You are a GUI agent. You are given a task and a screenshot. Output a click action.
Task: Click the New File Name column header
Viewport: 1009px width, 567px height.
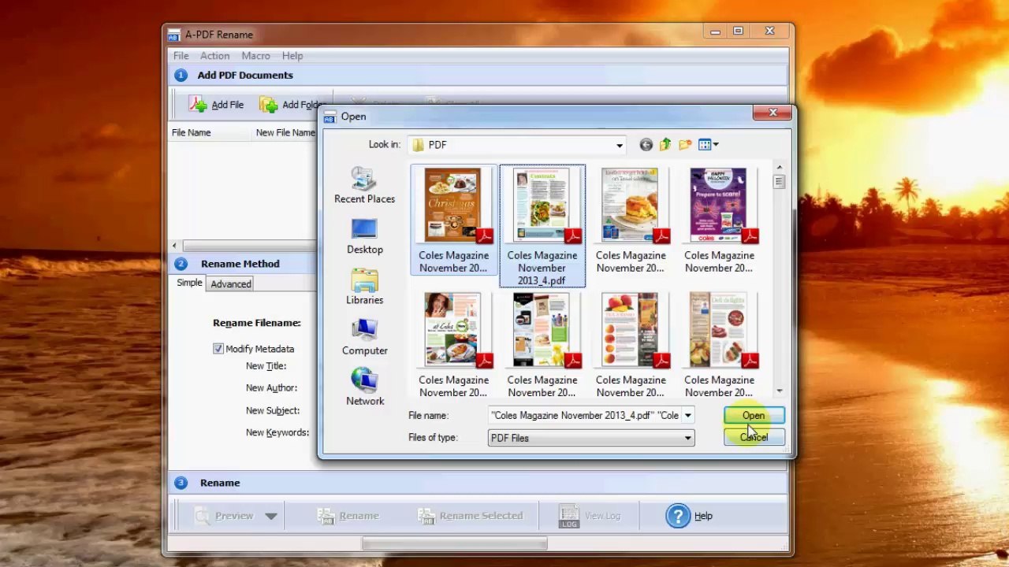coord(285,132)
